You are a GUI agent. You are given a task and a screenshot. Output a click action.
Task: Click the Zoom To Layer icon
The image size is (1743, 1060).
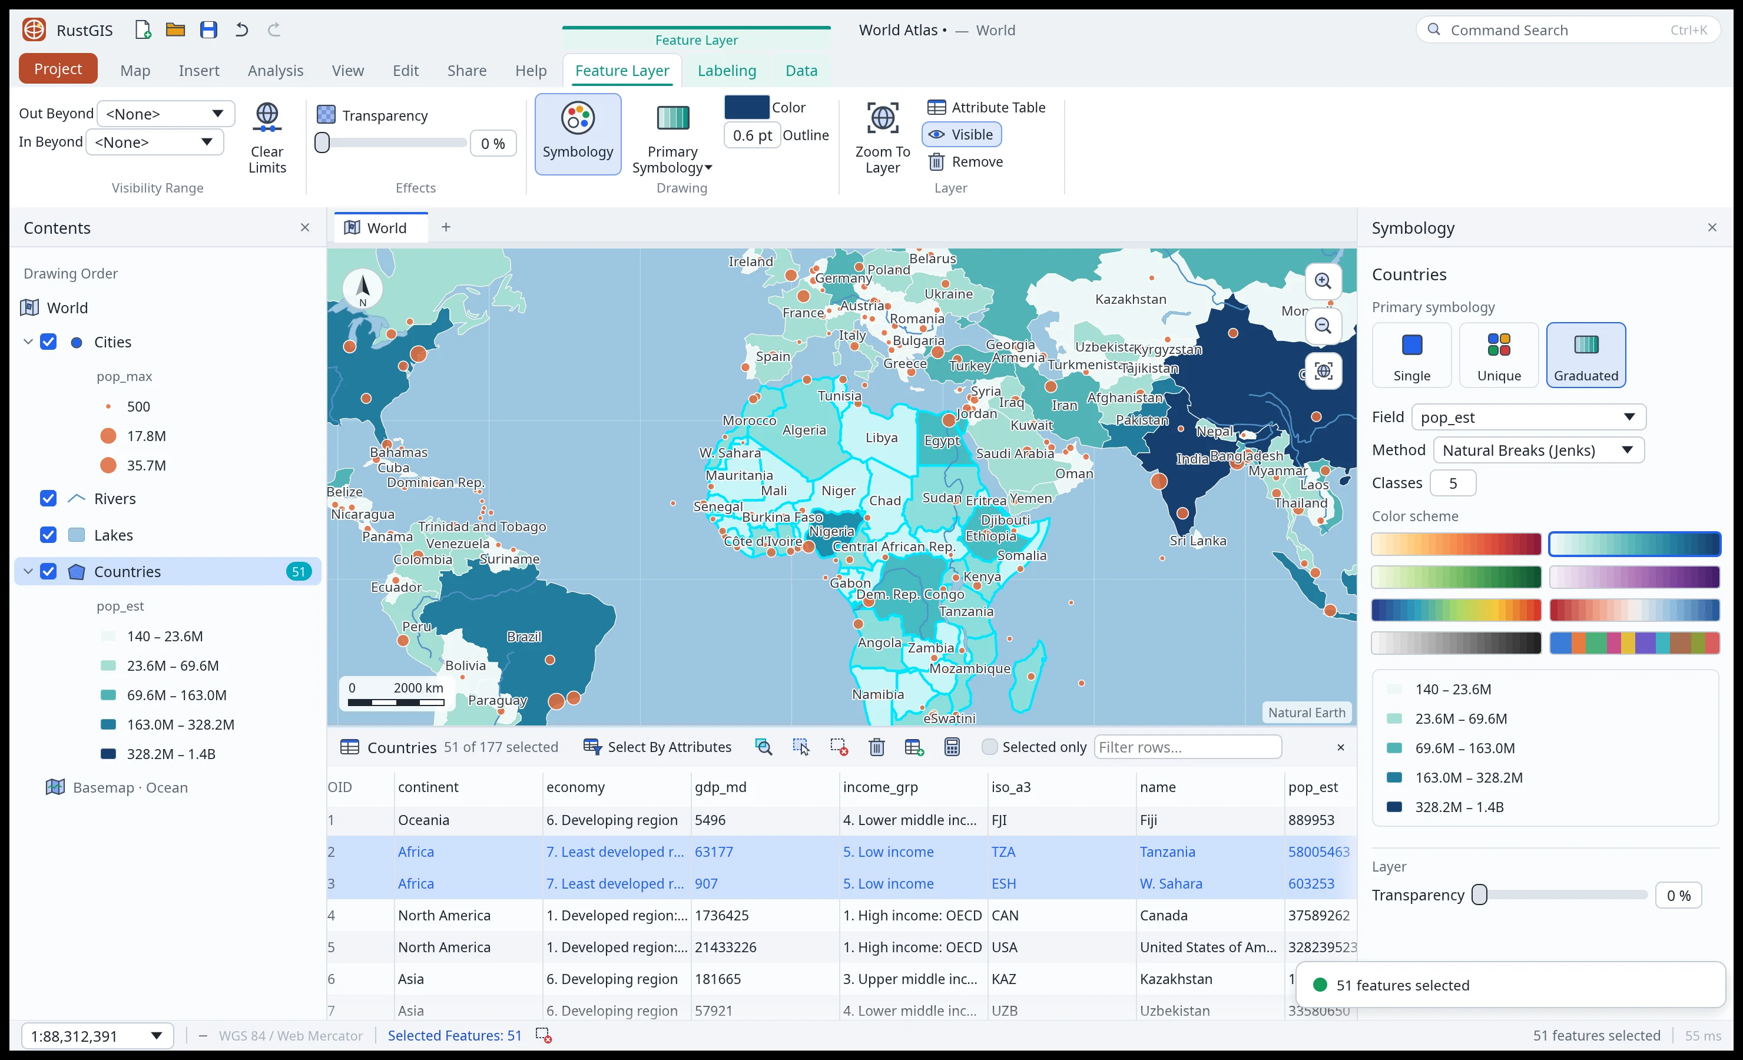pyautogui.click(x=882, y=138)
